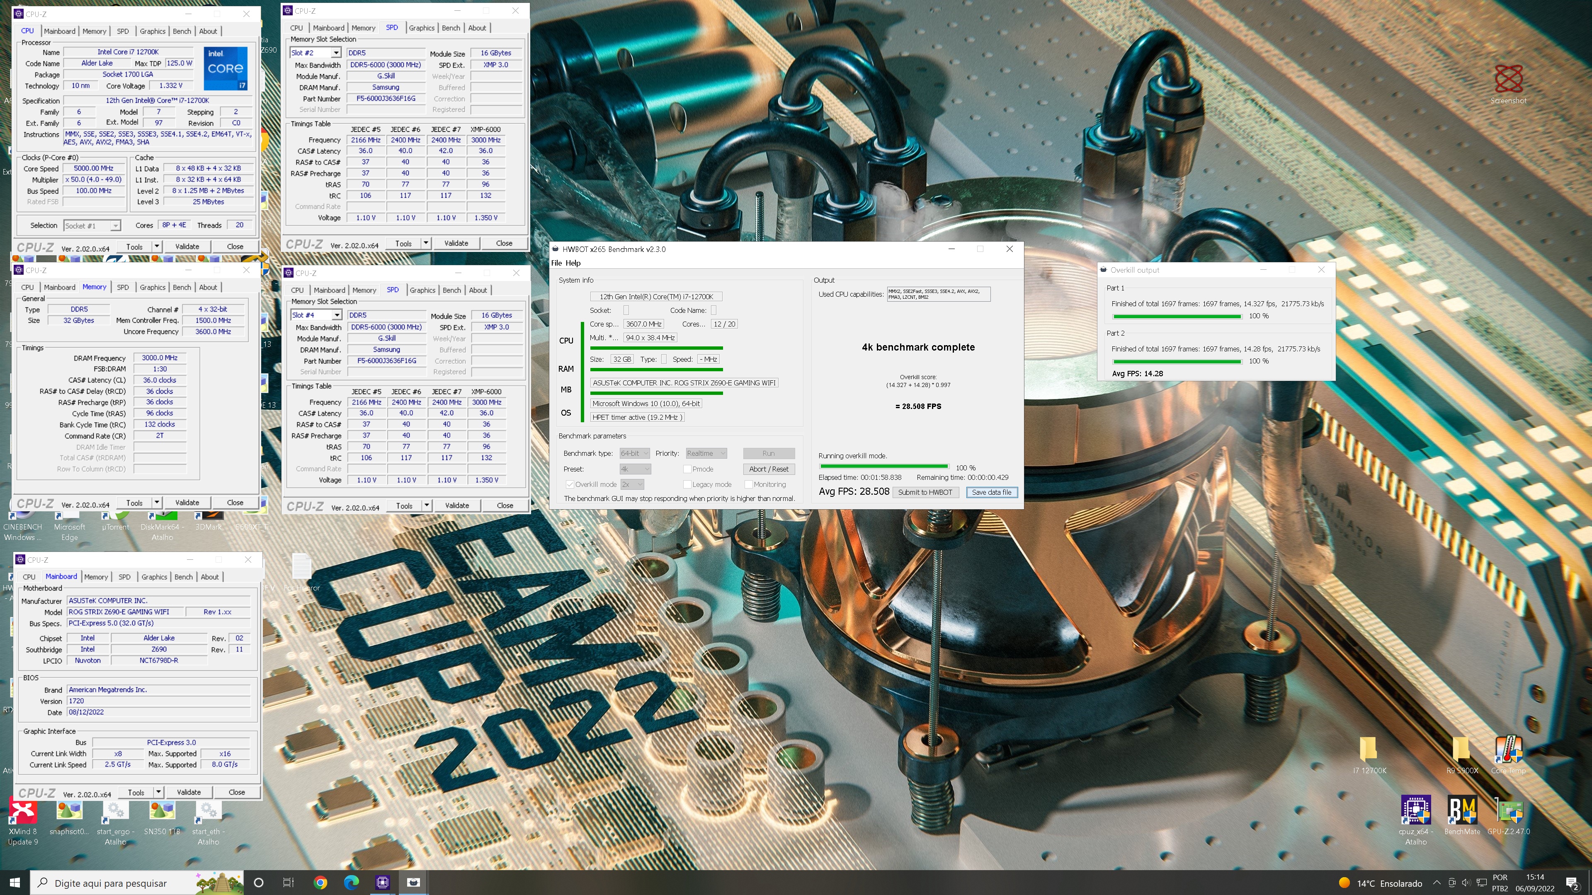
Task: Expand Tools arrow in CPU-Z Mainboard window
Action: [158, 793]
